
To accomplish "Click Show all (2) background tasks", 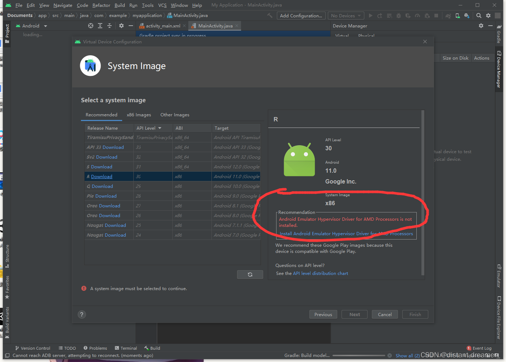I will tap(408, 356).
